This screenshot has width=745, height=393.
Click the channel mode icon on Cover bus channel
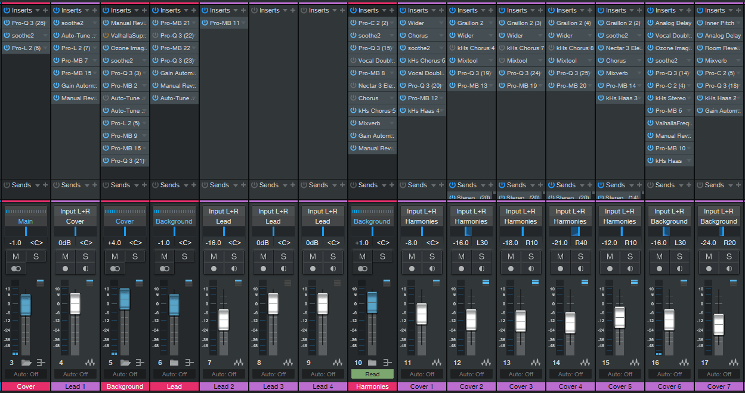click(16, 269)
